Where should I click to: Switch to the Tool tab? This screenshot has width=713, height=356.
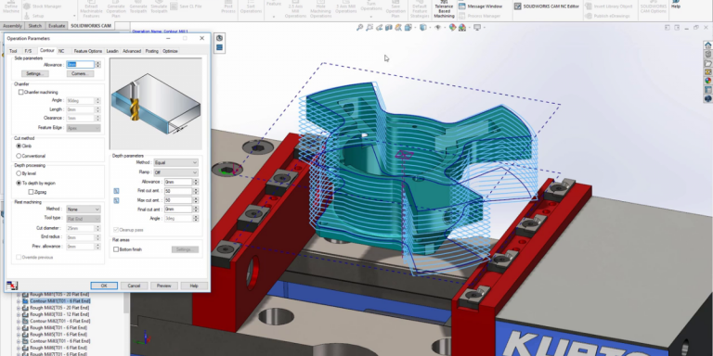[13, 51]
